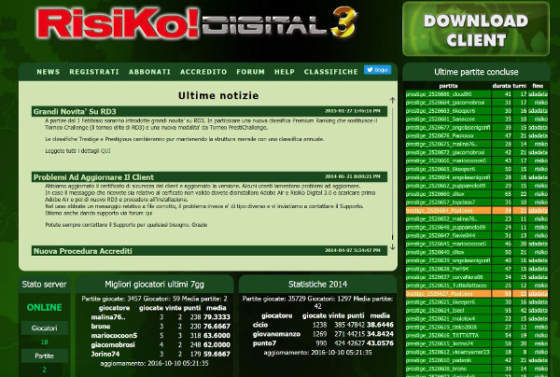Click player malina76.. in weekly best players

click(x=108, y=317)
